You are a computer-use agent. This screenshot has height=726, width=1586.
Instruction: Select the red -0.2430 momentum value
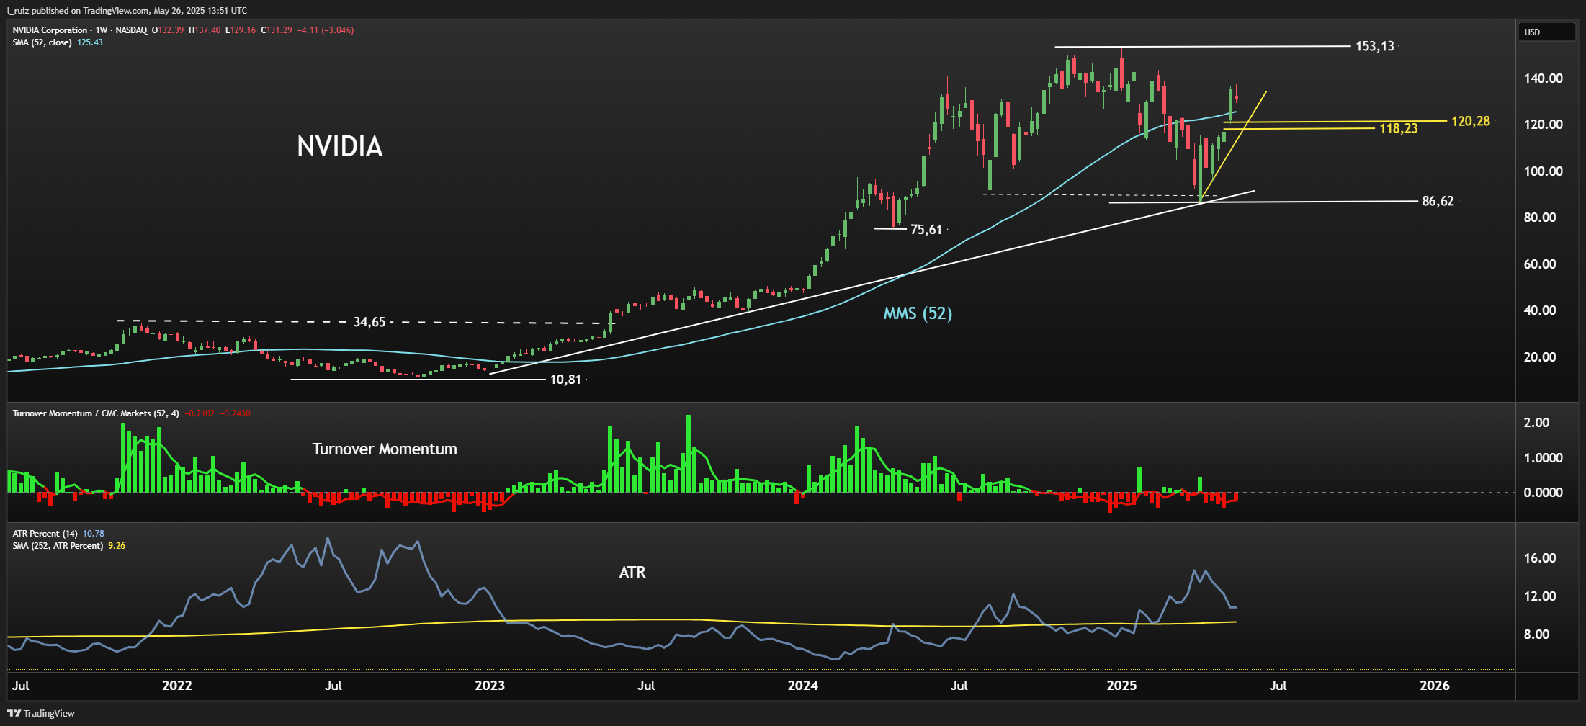click(x=236, y=413)
